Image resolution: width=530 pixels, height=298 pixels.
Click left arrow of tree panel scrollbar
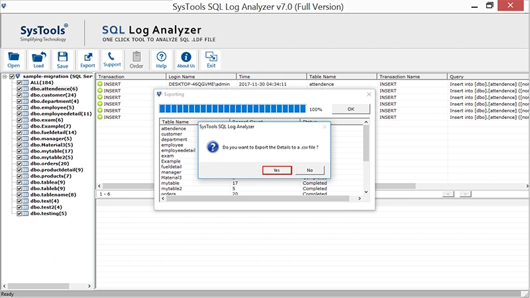tap(5, 286)
